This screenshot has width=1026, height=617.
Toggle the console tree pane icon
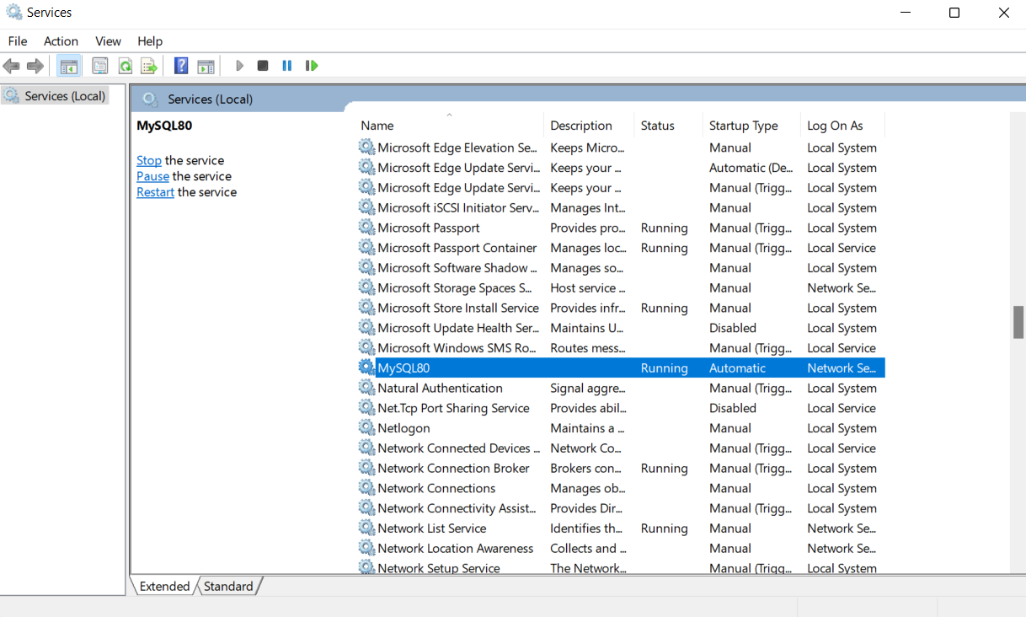point(68,65)
